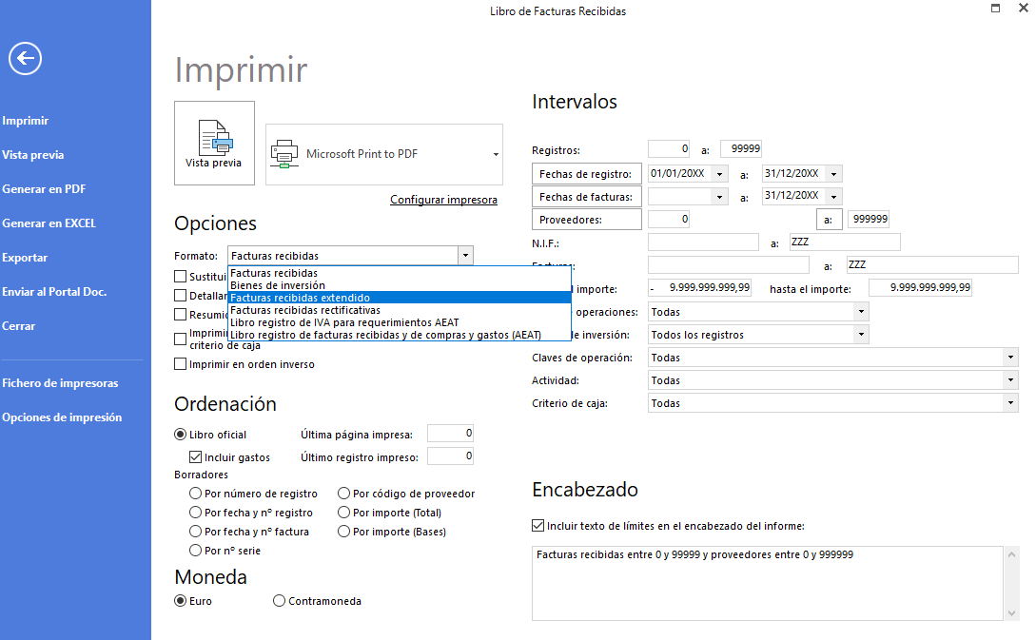Choose Generar en EXCEL from the sidebar

pos(49,223)
